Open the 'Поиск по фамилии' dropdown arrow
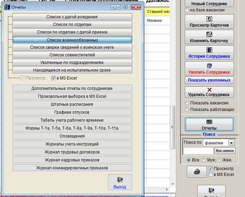This screenshot has height=197, width=245. click(x=231, y=143)
